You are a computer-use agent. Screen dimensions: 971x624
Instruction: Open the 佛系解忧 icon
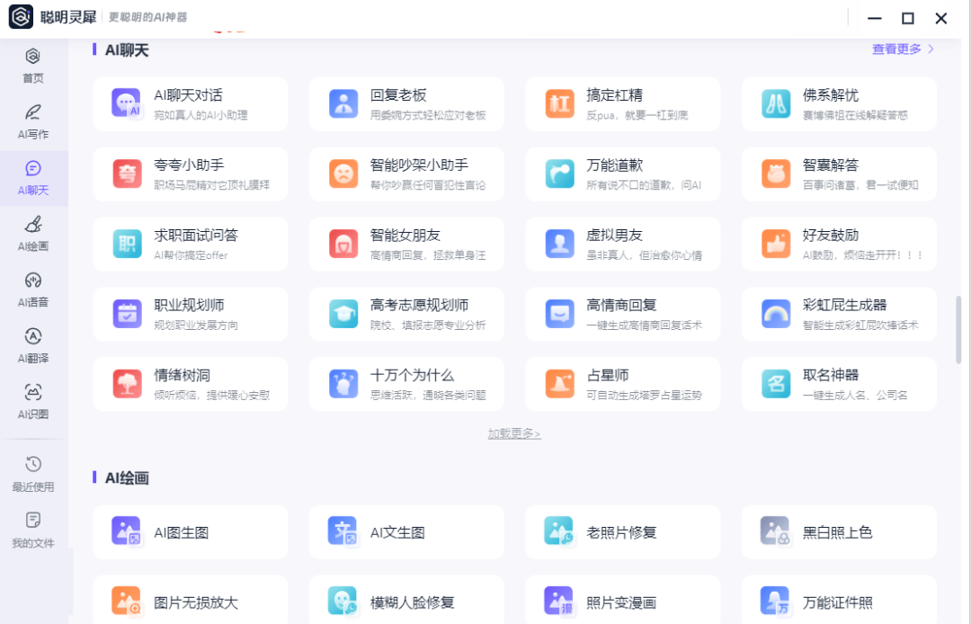[x=775, y=103]
